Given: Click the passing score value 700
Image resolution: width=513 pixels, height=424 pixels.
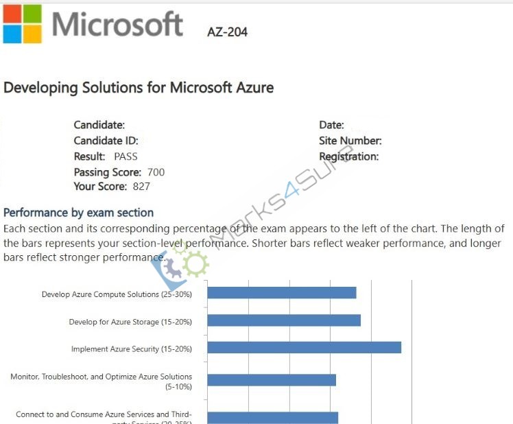Looking at the screenshot, I should coord(156,172).
